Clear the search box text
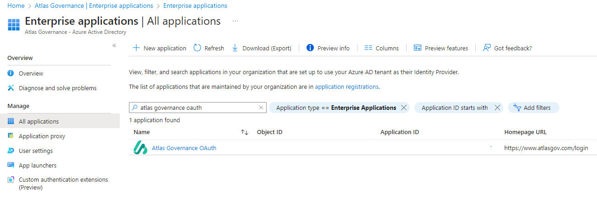The image size is (597, 200). [261, 108]
